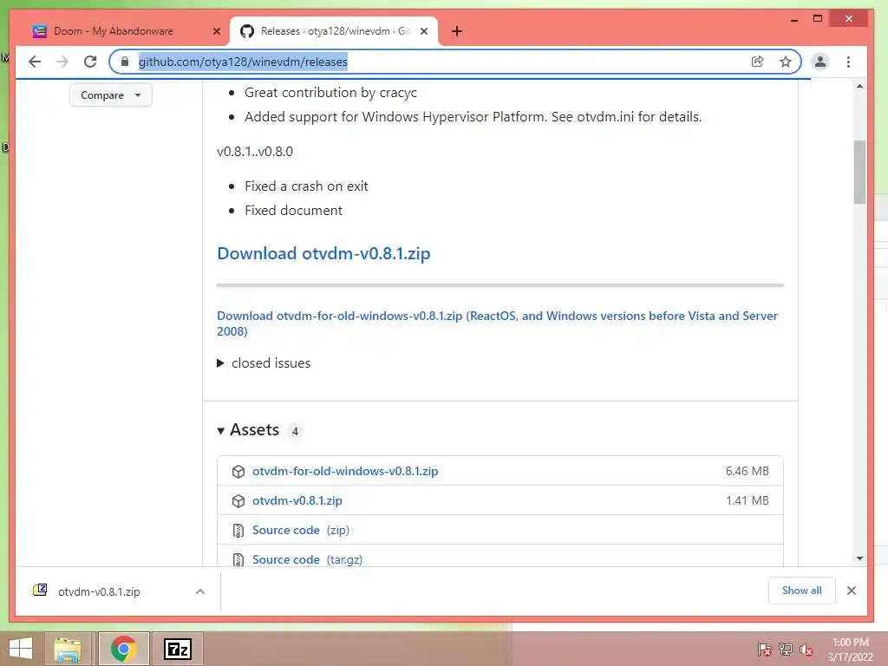The height and width of the screenshot is (666, 888).
Task: Close the downloads bar
Action: click(852, 591)
